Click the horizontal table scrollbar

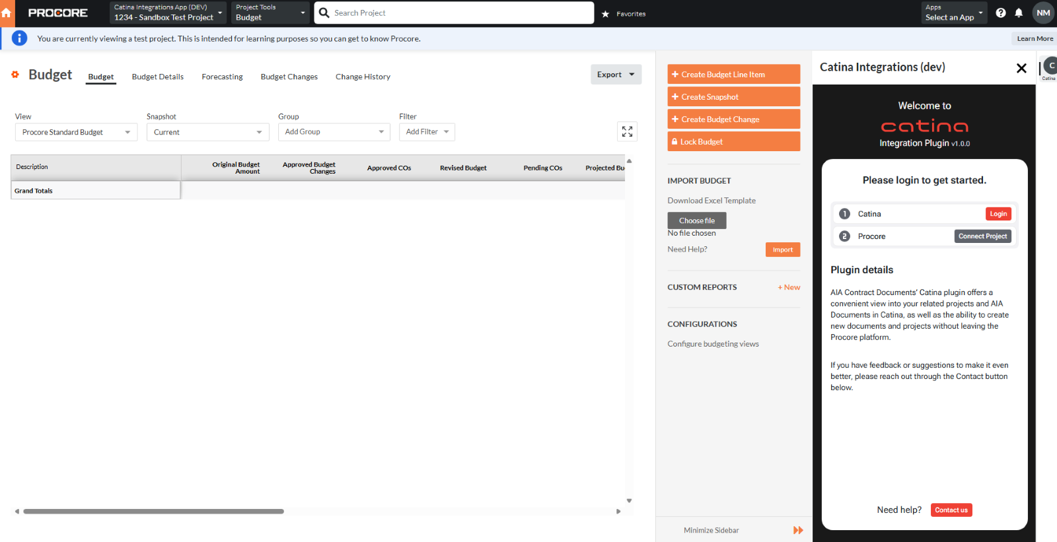point(153,512)
